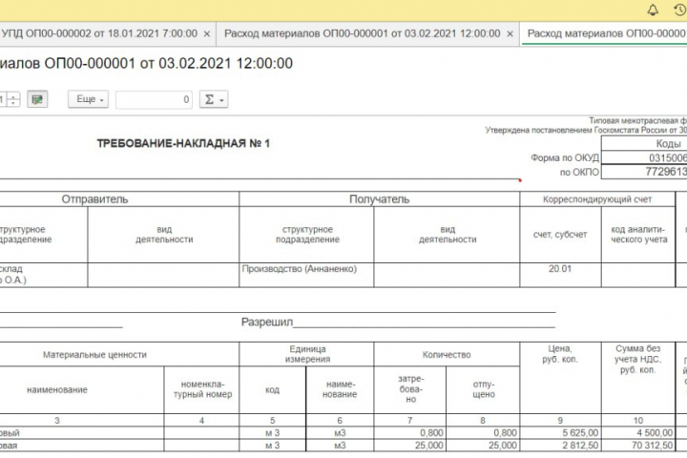Click the price cell 5 625,00
The width and height of the screenshot is (687, 458).
(560, 433)
